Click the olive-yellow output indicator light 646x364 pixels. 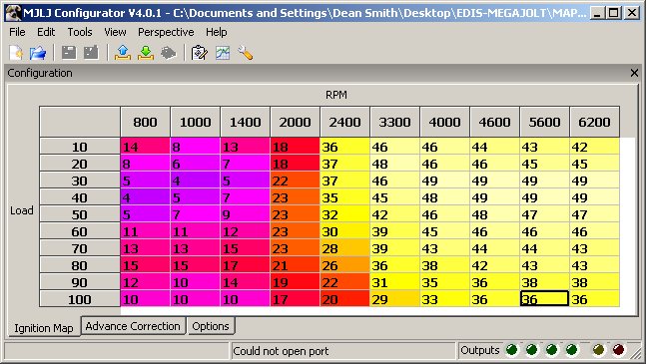point(599,350)
